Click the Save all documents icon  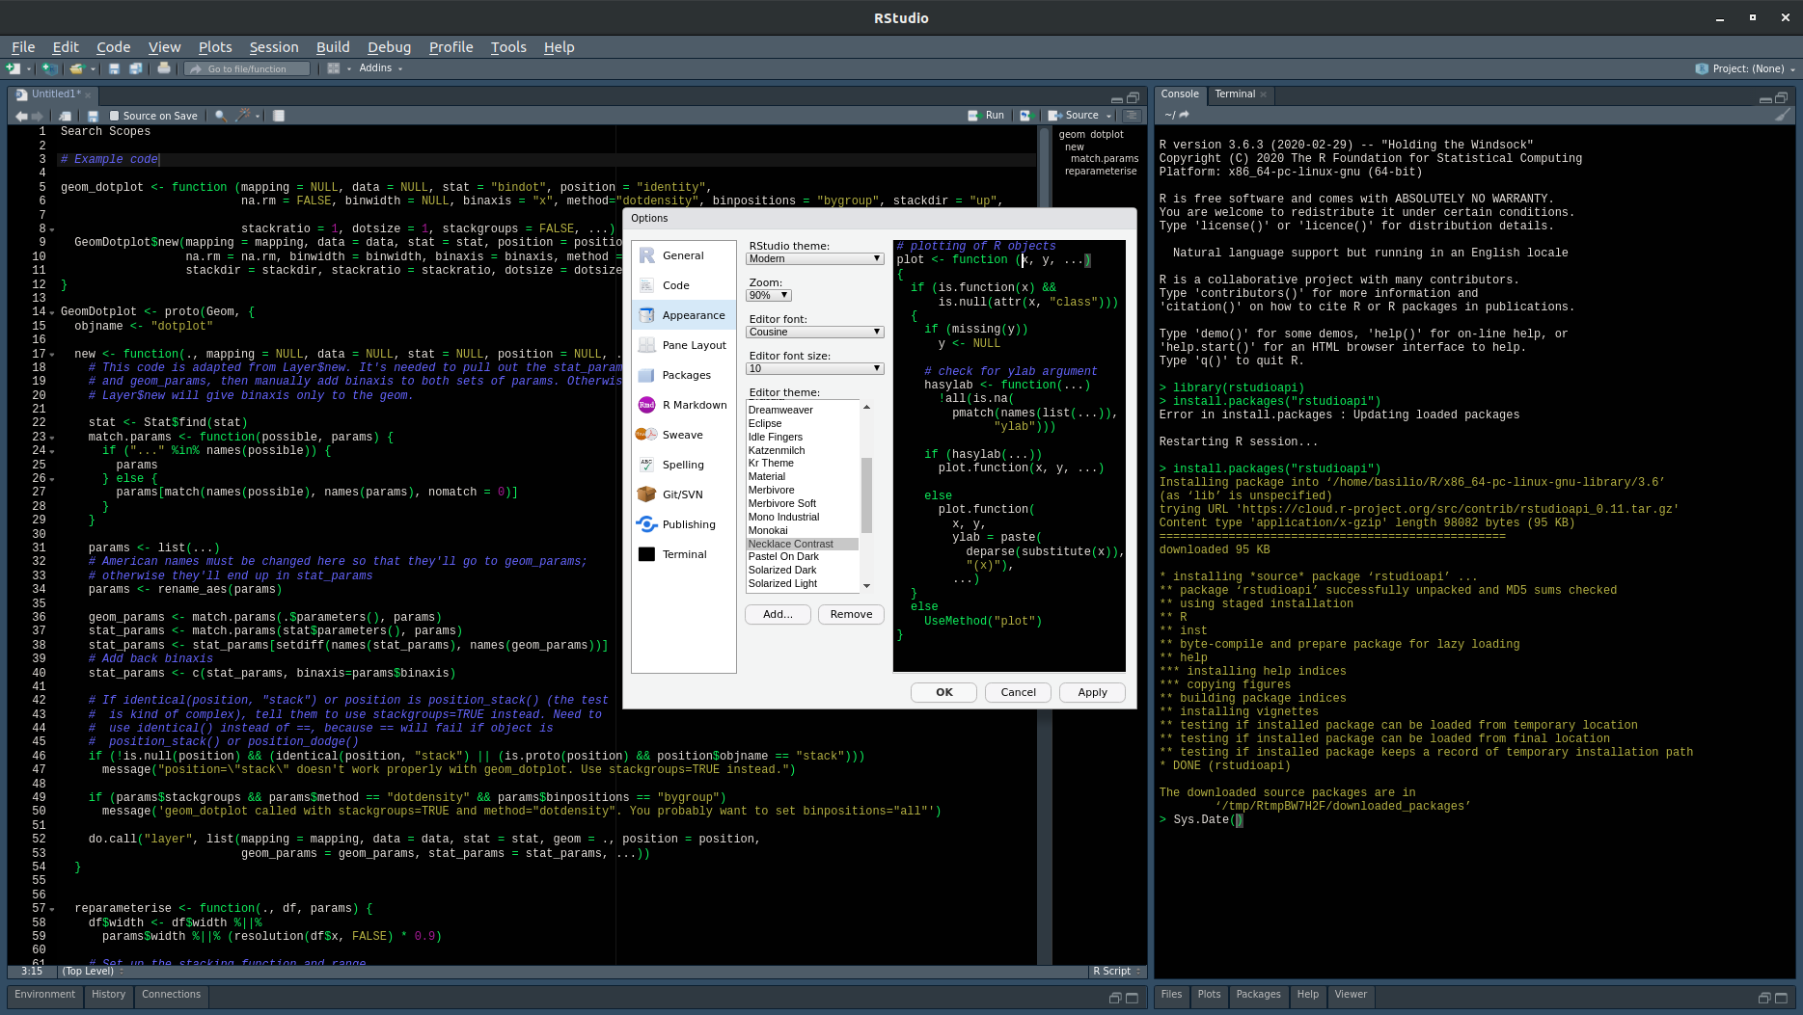[x=136, y=68]
